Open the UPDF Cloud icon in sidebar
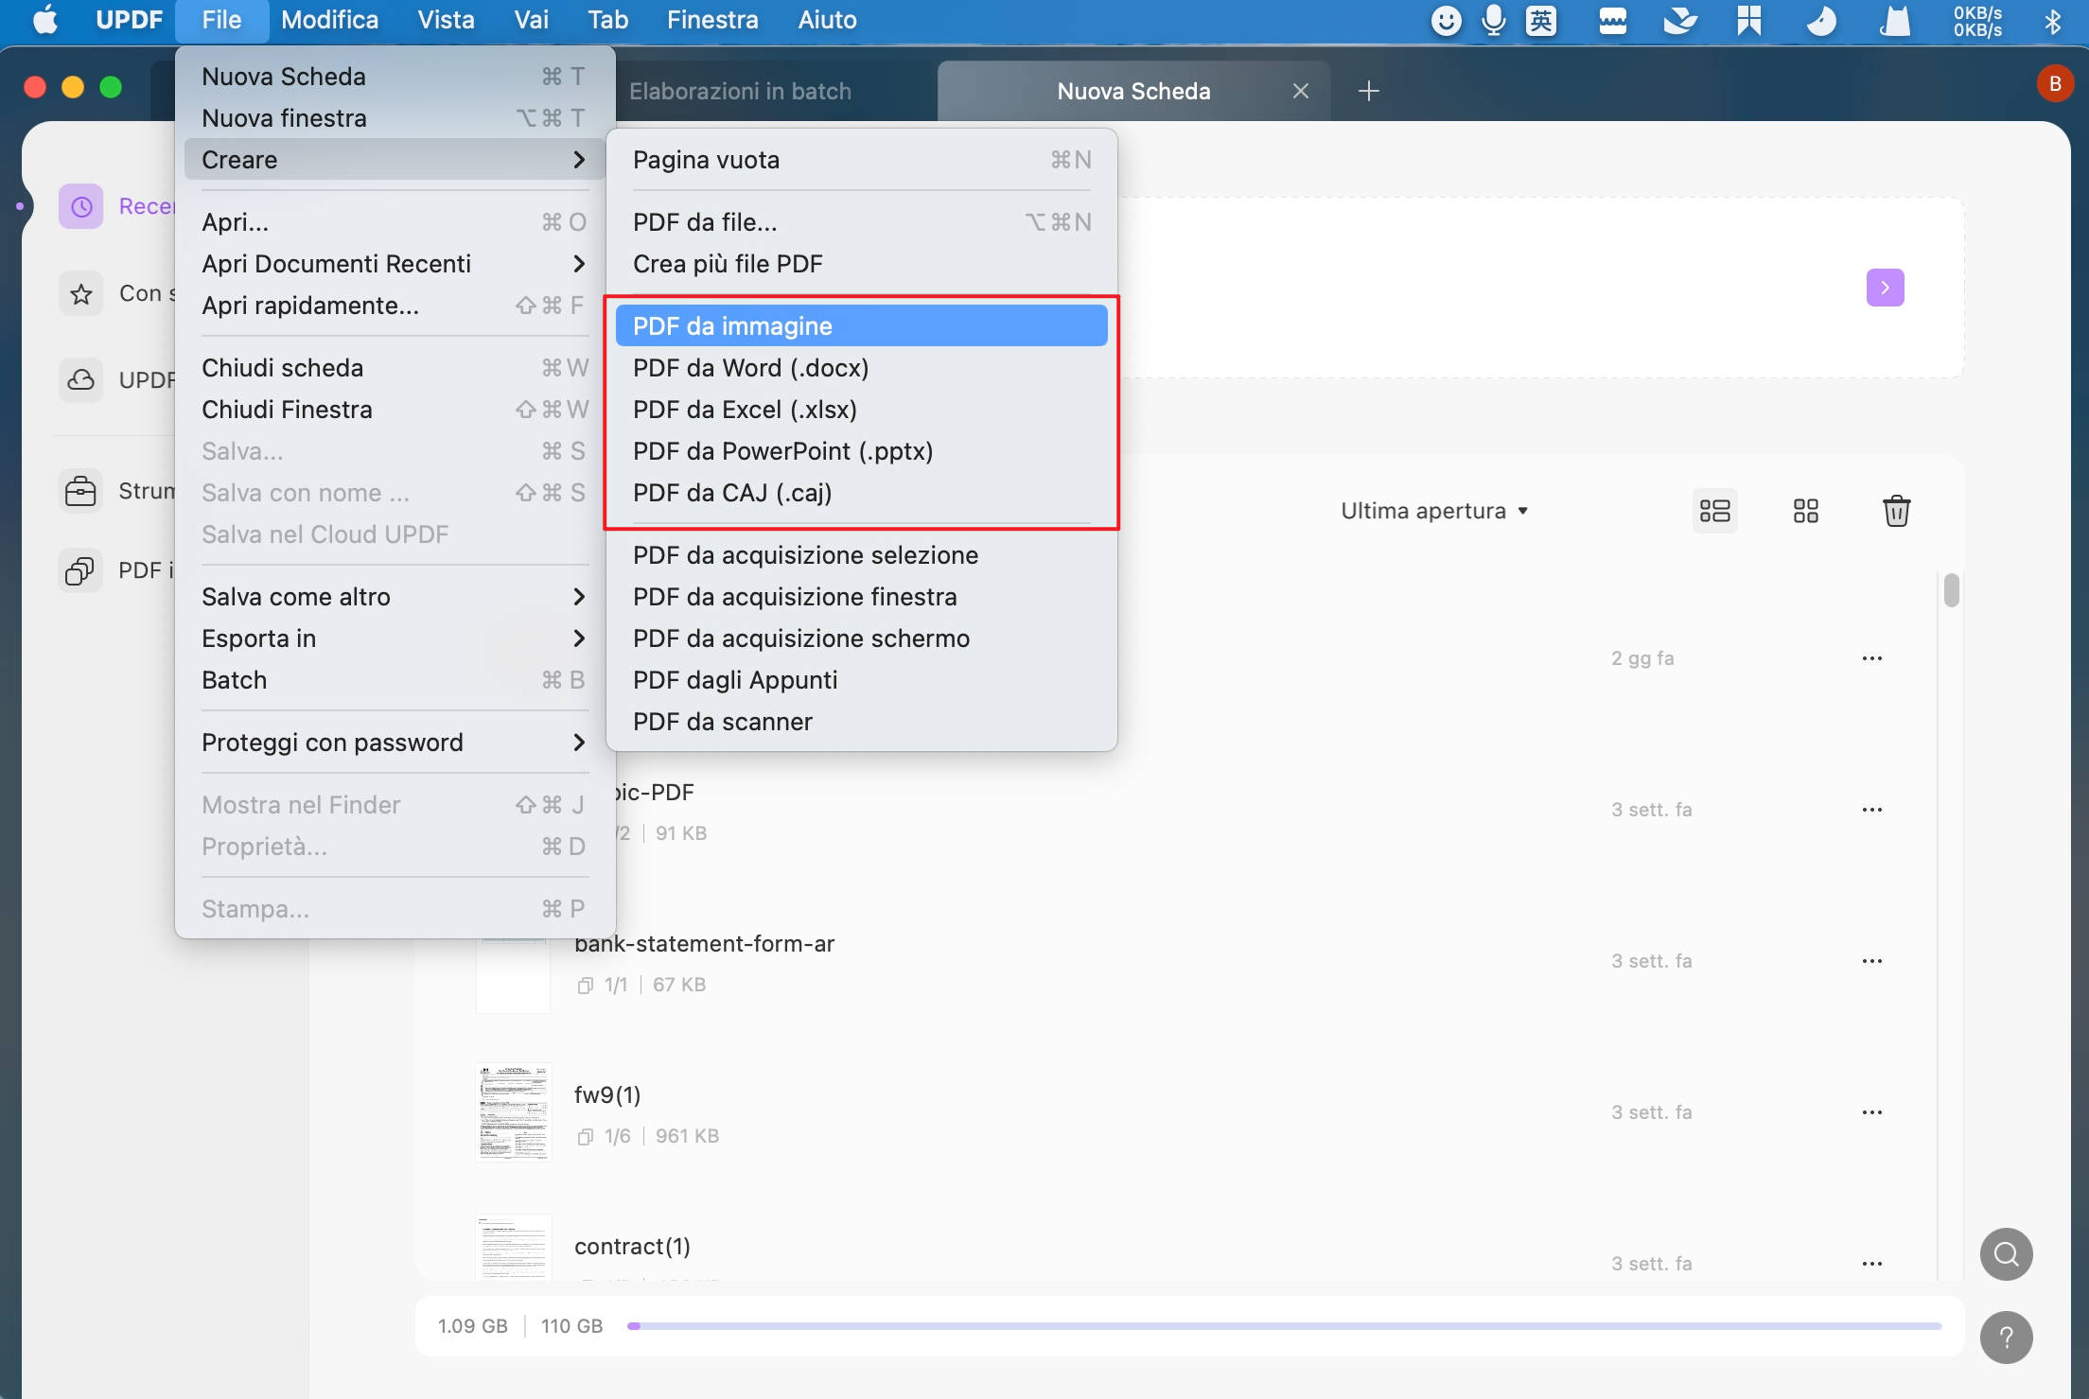This screenshot has width=2089, height=1399. [x=81, y=380]
